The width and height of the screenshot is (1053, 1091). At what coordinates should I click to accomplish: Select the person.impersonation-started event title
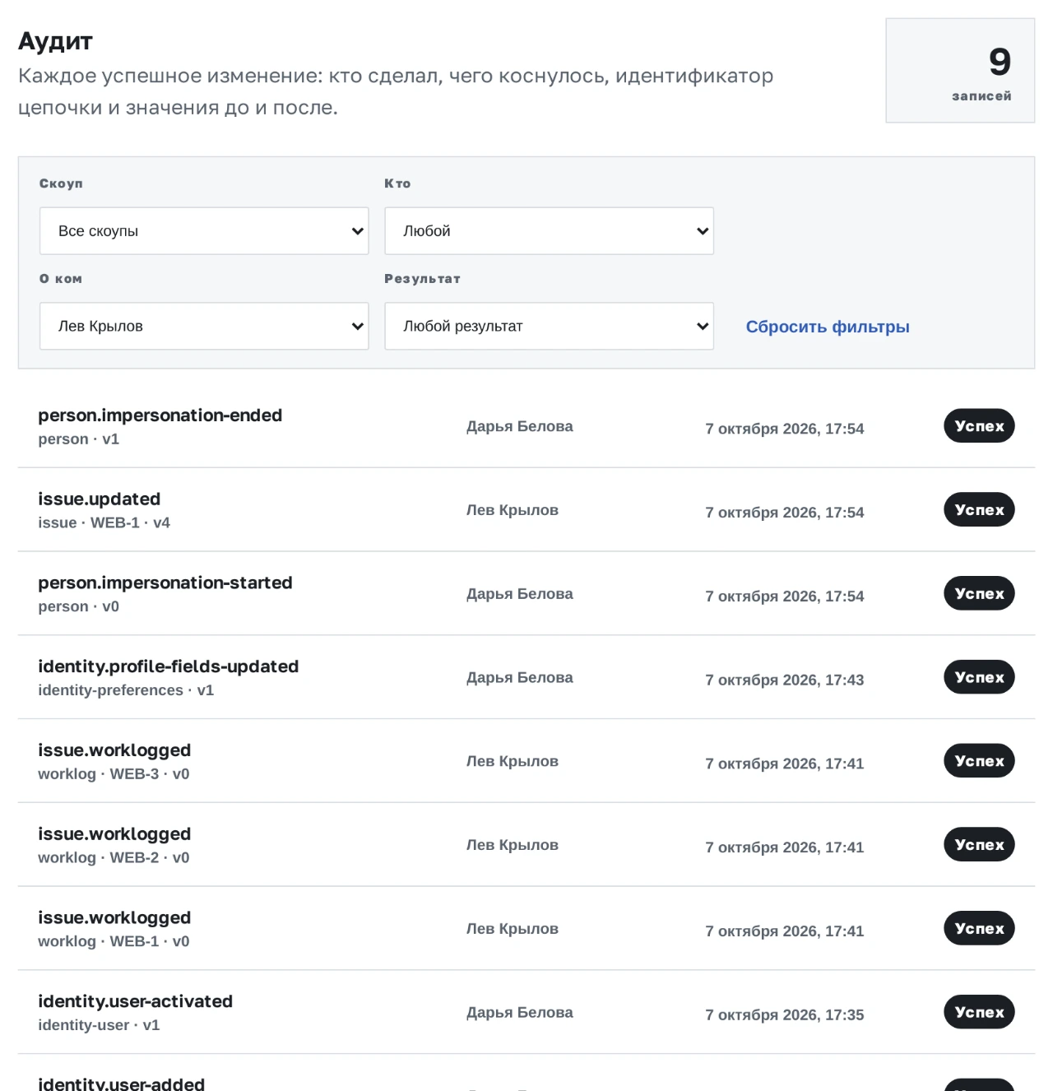coord(165,583)
